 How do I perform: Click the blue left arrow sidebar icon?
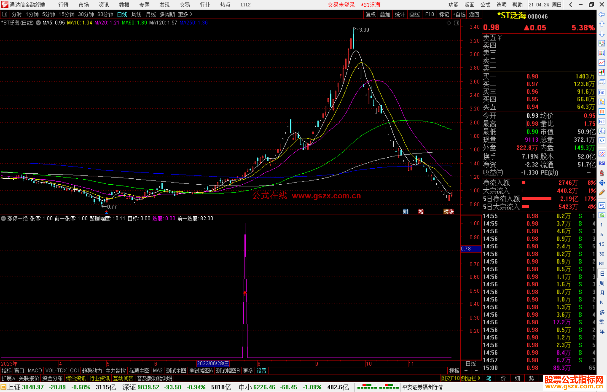602,14
